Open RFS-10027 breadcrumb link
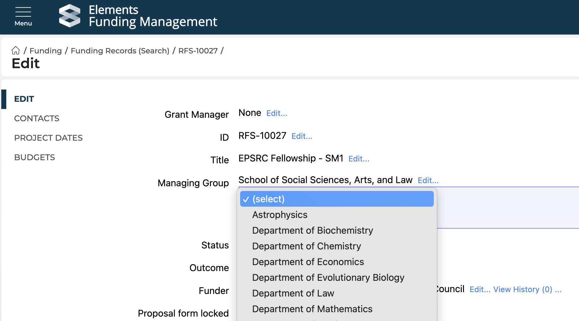579x321 pixels. (x=198, y=51)
